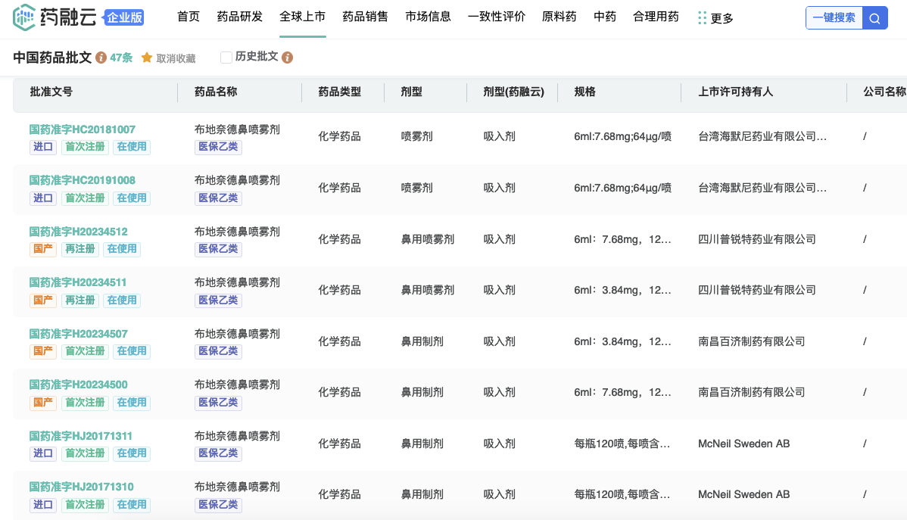This screenshot has height=520, width=907.
Task: Open approval 国药准字HC20181007 link
Action: (82, 129)
